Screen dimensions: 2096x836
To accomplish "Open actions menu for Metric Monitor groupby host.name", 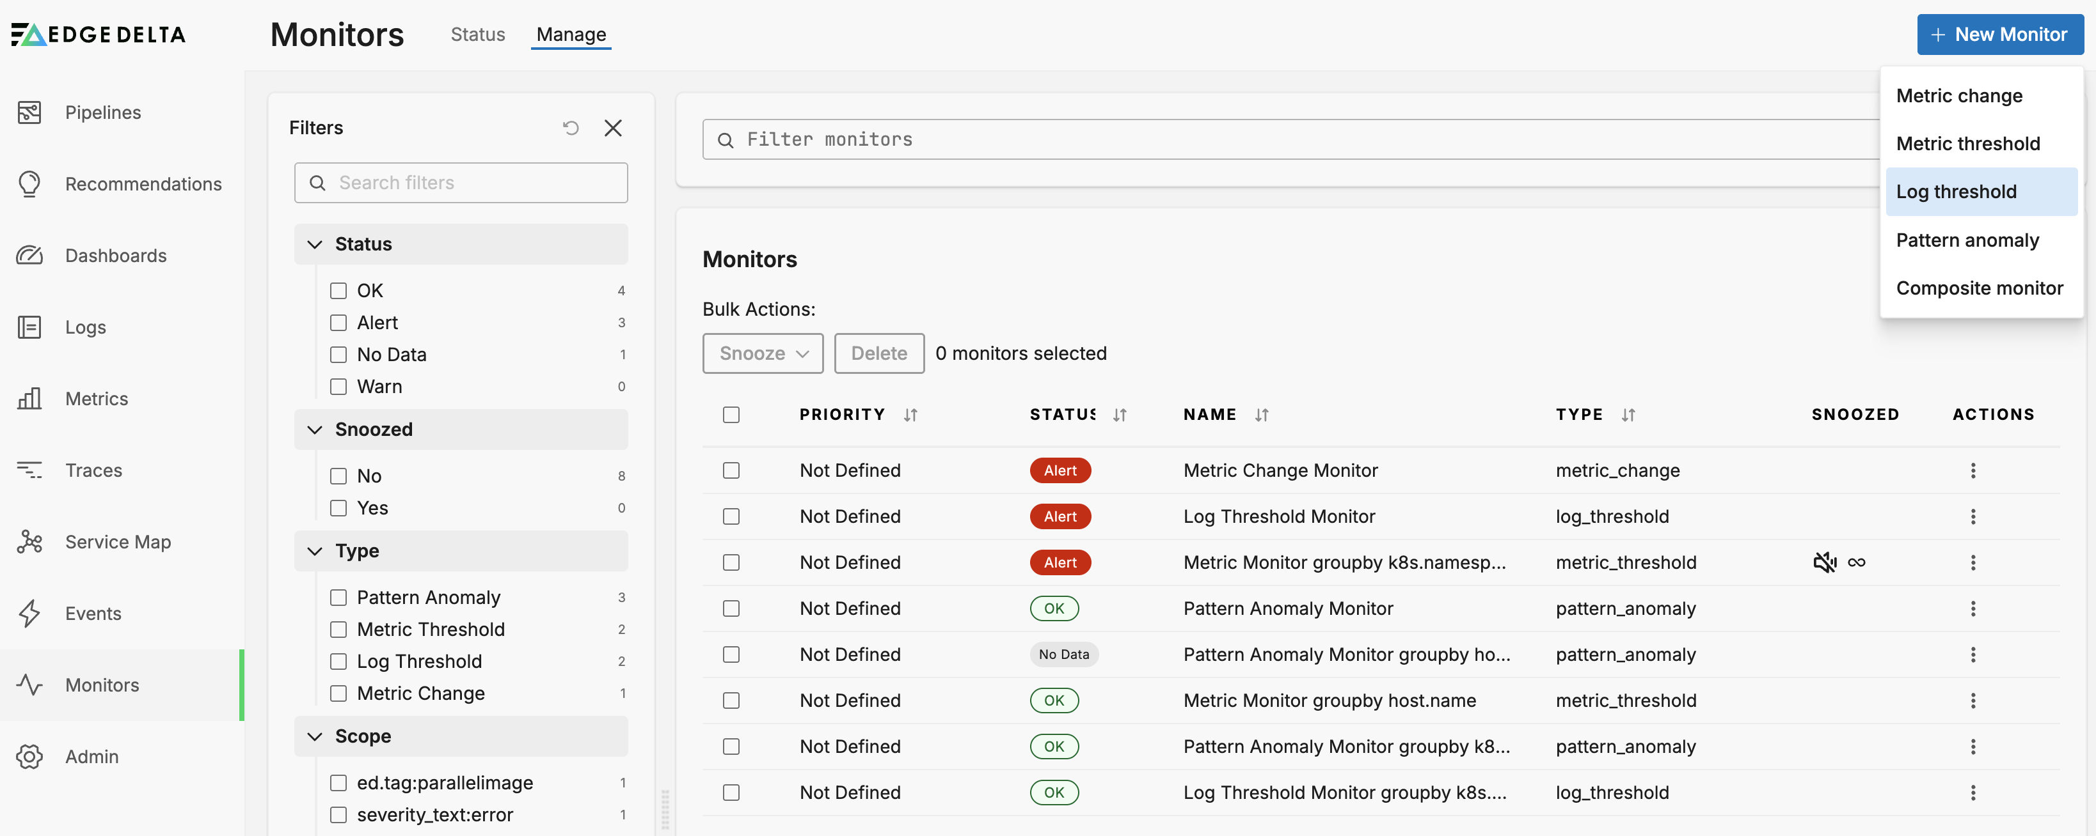I will point(1973,701).
